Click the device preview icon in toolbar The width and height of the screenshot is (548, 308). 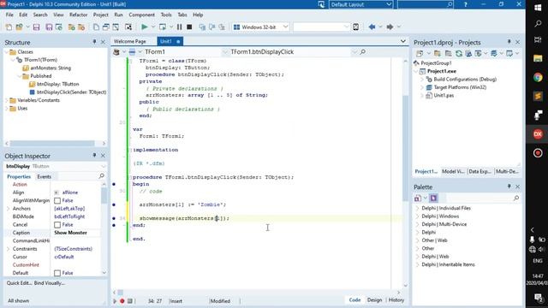[x=356, y=27]
